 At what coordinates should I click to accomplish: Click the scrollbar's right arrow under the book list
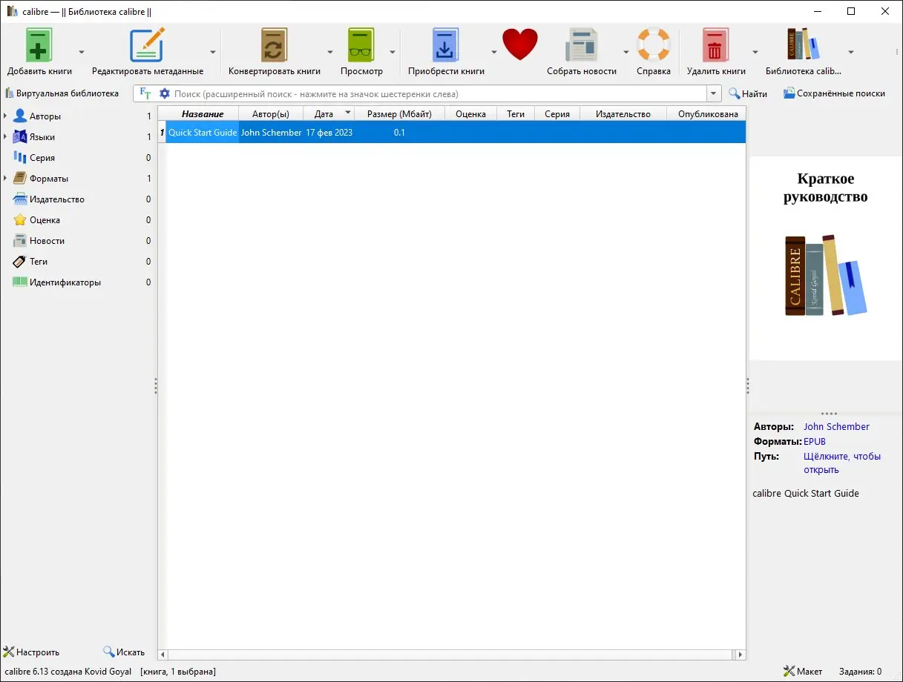pyautogui.click(x=739, y=655)
